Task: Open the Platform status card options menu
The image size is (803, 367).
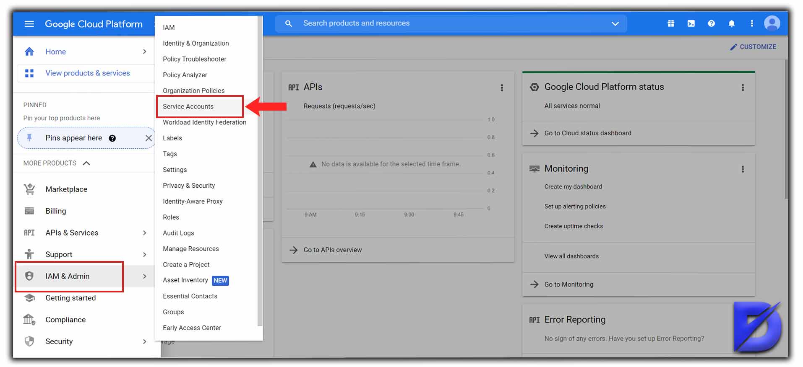Action: tap(743, 88)
